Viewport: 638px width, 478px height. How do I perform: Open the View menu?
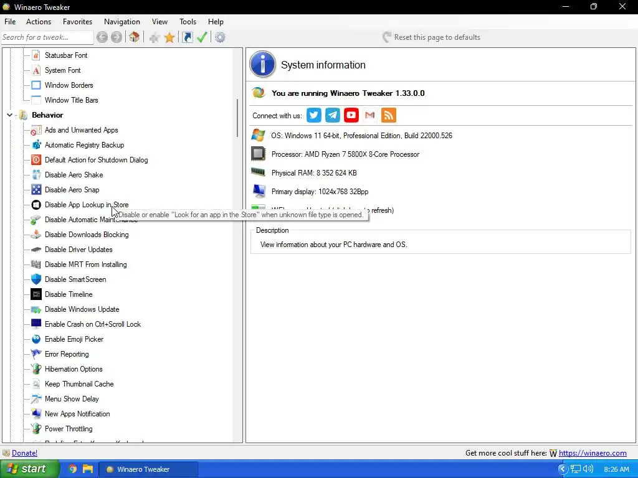pos(160,22)
